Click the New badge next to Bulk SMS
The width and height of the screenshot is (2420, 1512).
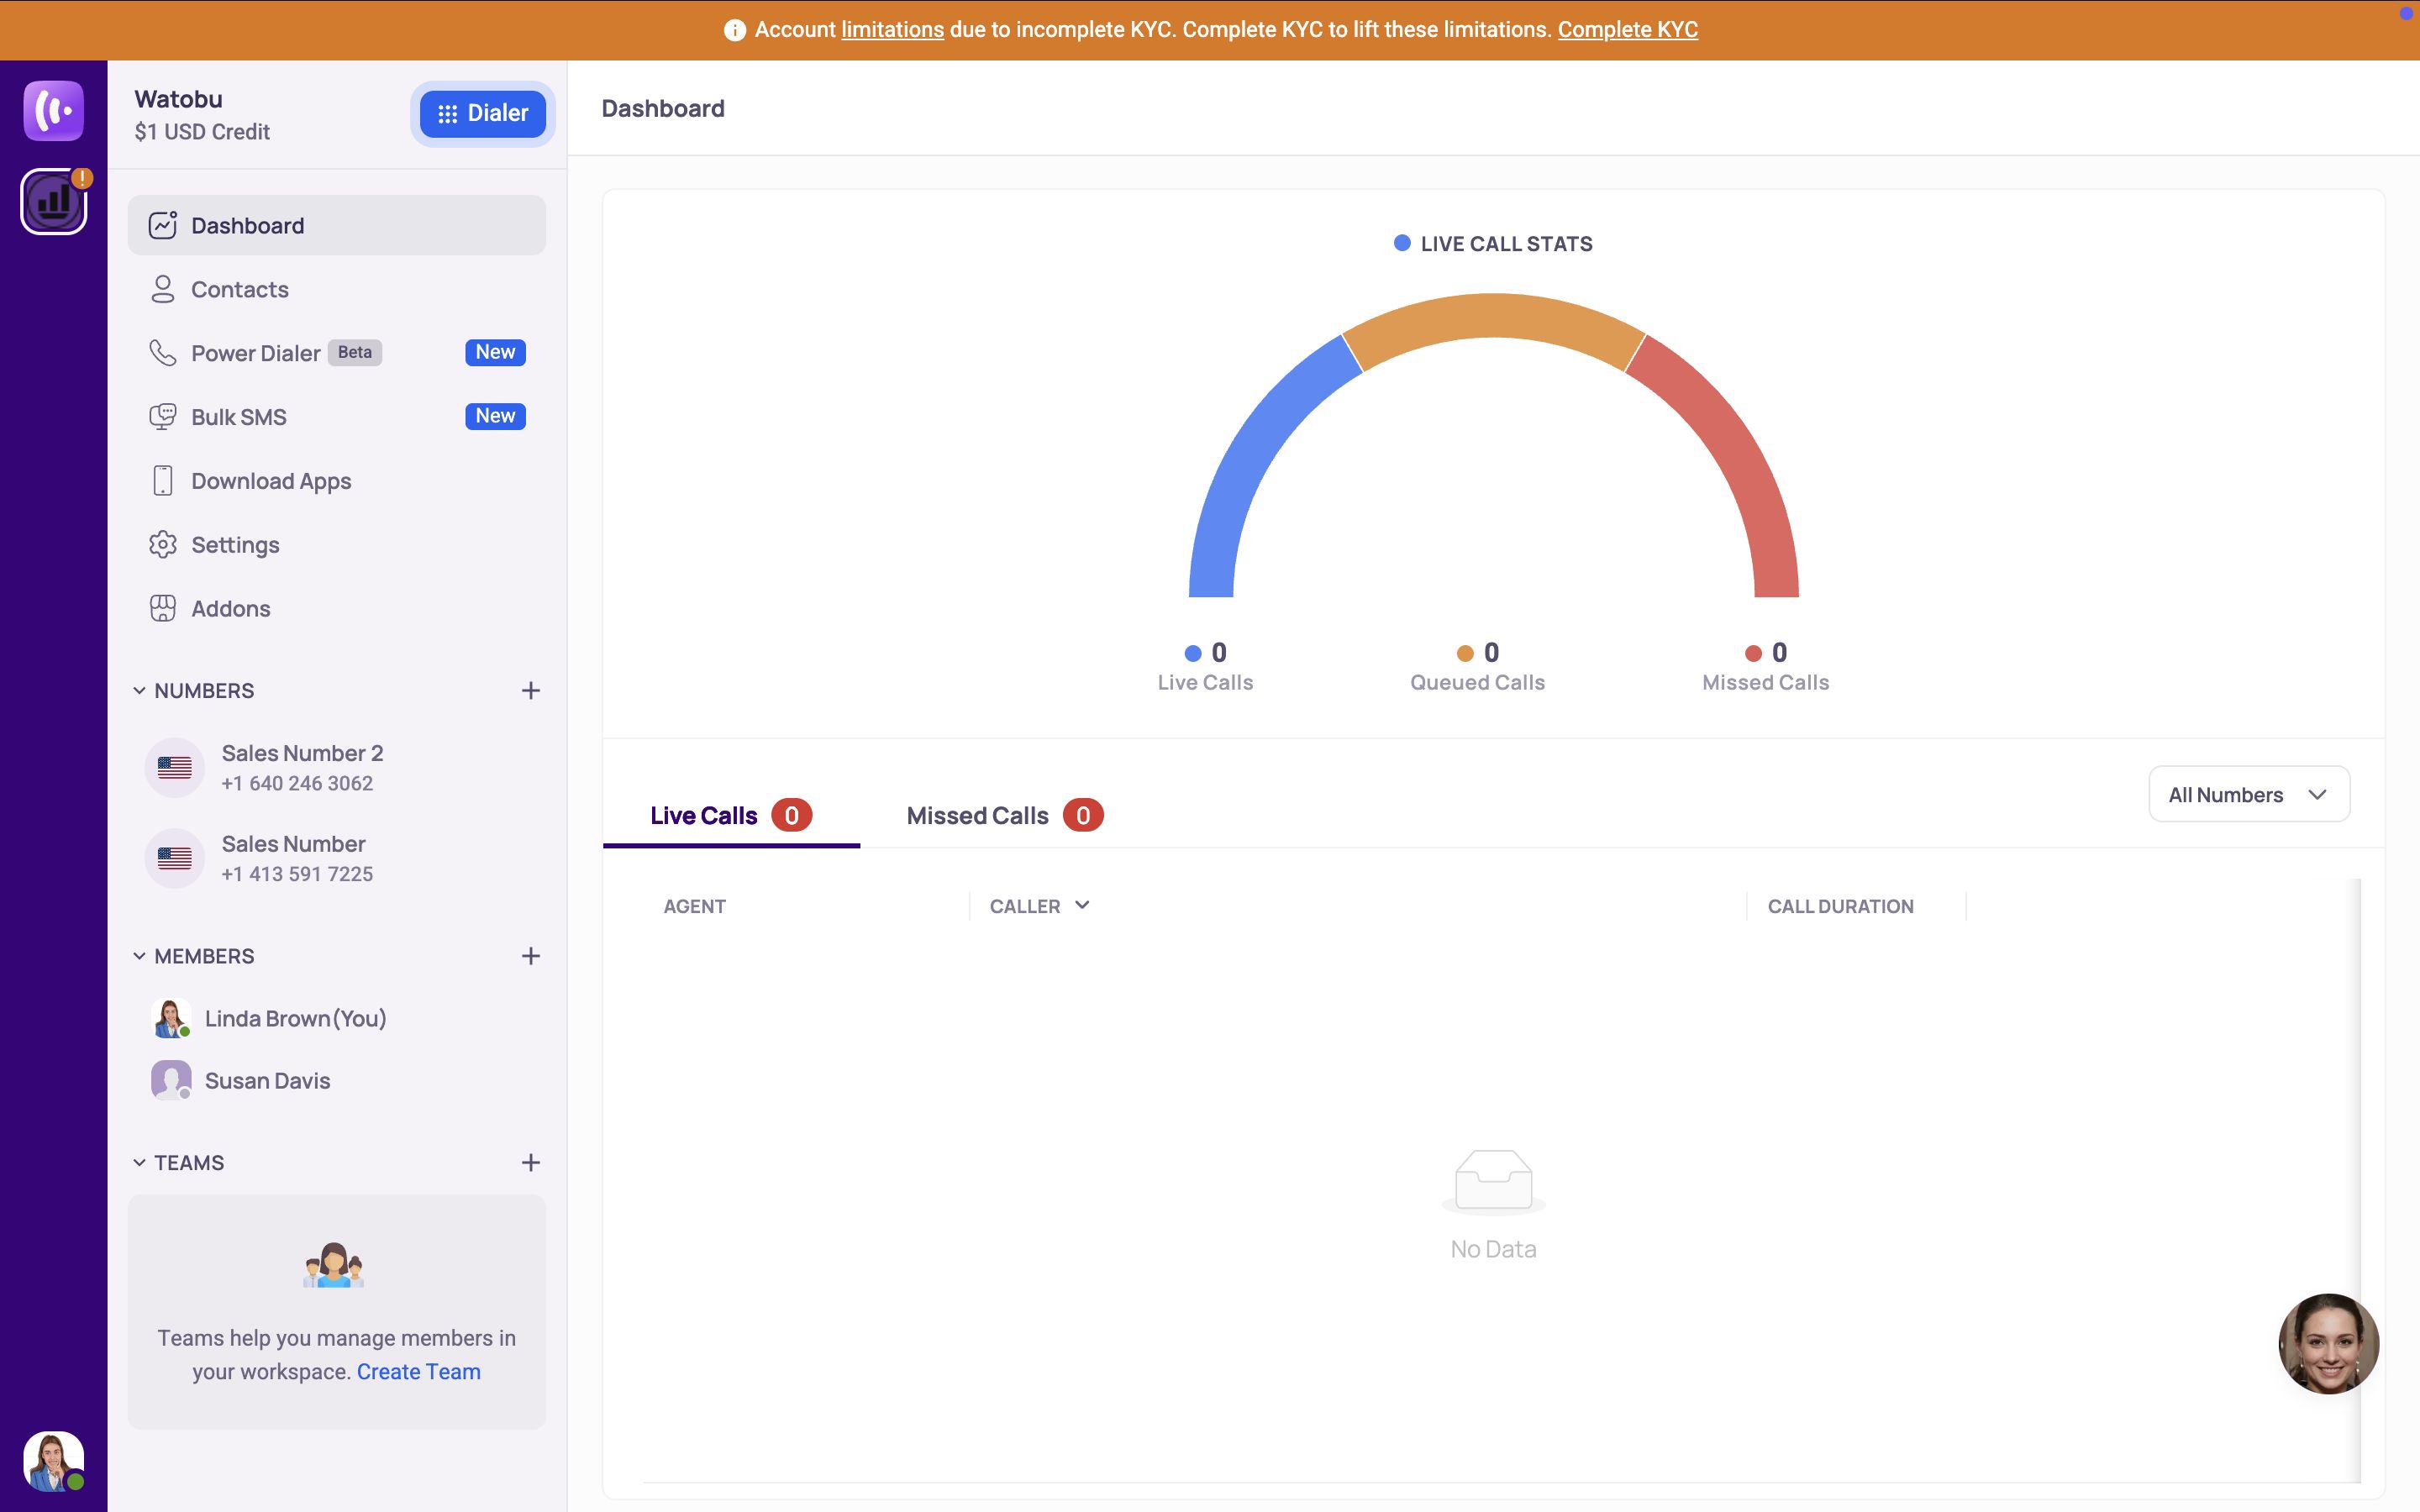(x=495, y=416)
